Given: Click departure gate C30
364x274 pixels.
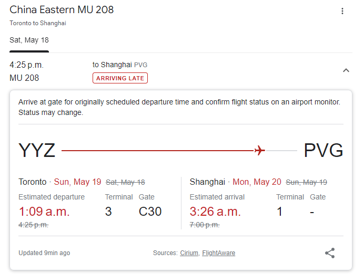Looking at the screenshot, I should pos(150,212).
